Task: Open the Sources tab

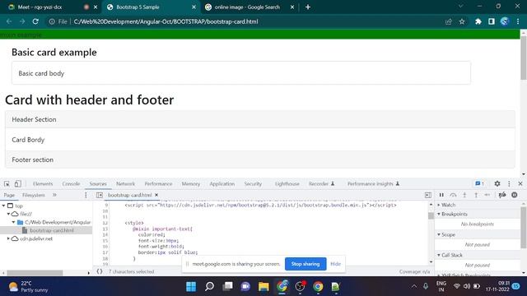Action: pos(98,184)
